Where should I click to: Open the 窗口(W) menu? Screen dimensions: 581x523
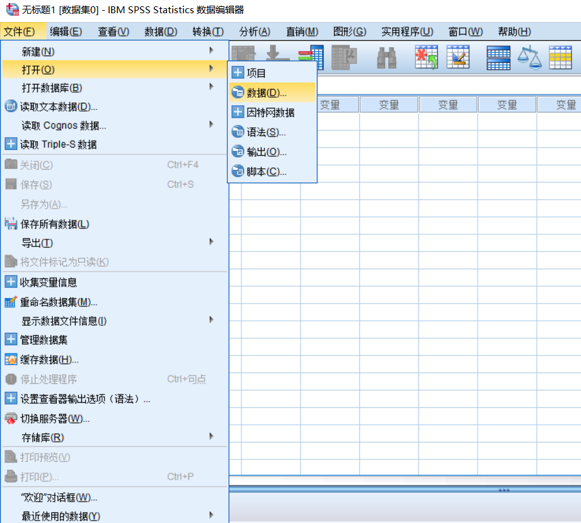[x=466, y=32]
